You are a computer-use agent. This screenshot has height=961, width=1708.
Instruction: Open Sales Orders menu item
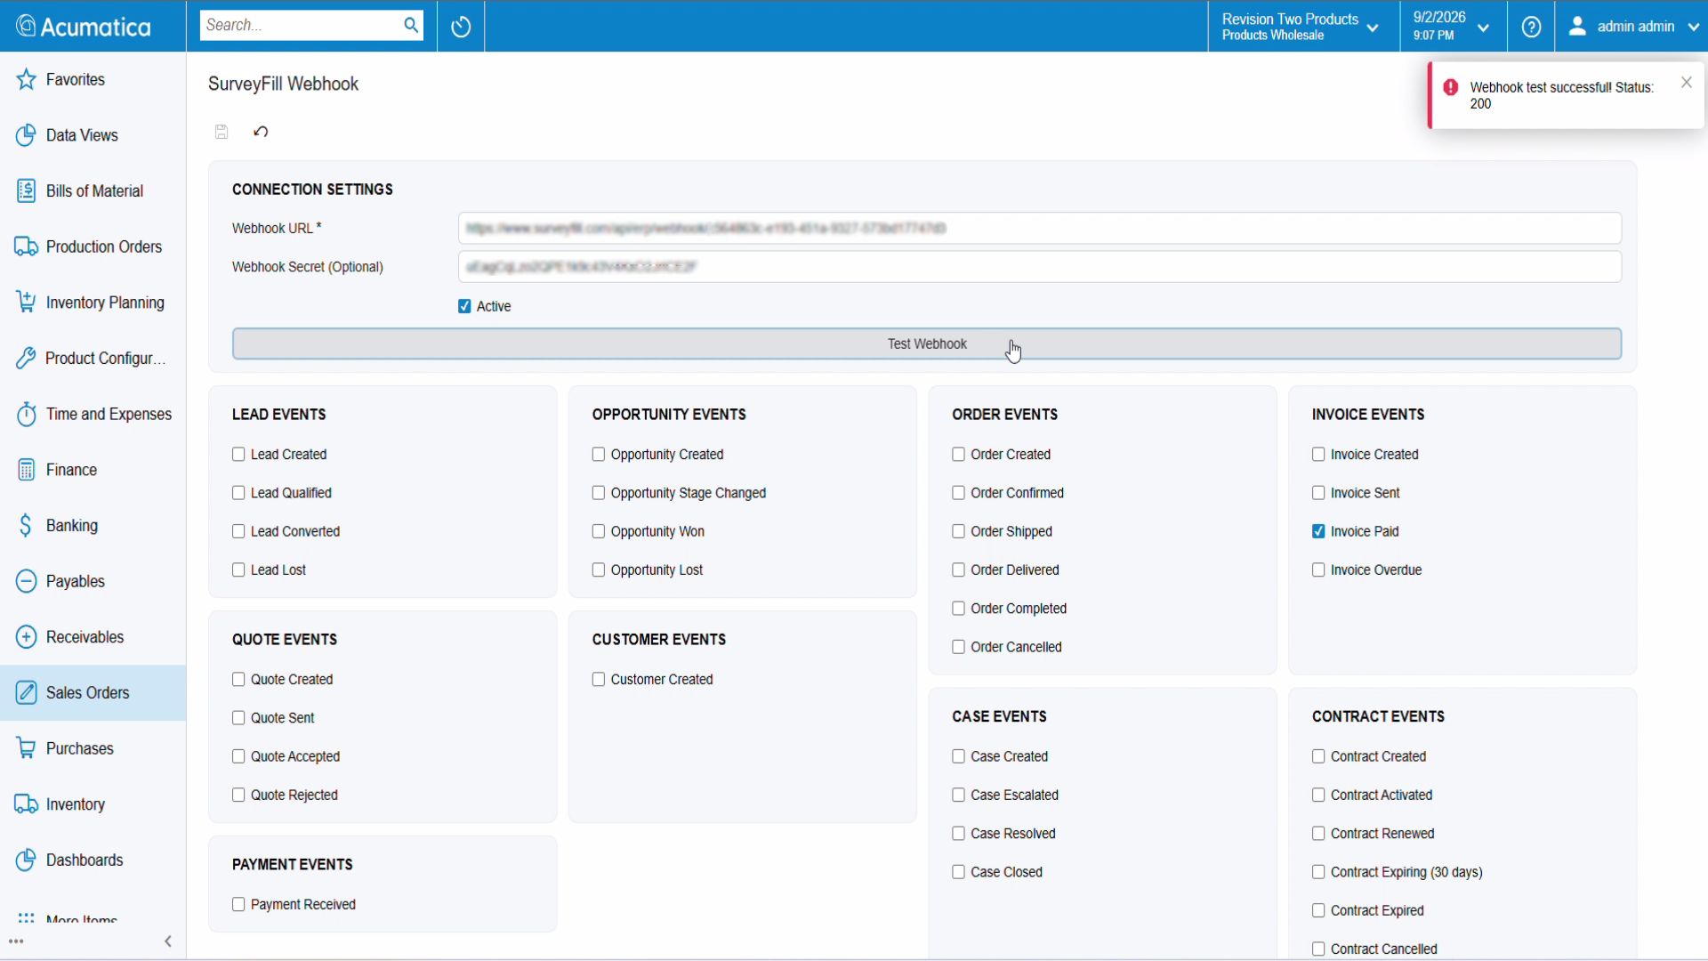coord(93,693)
